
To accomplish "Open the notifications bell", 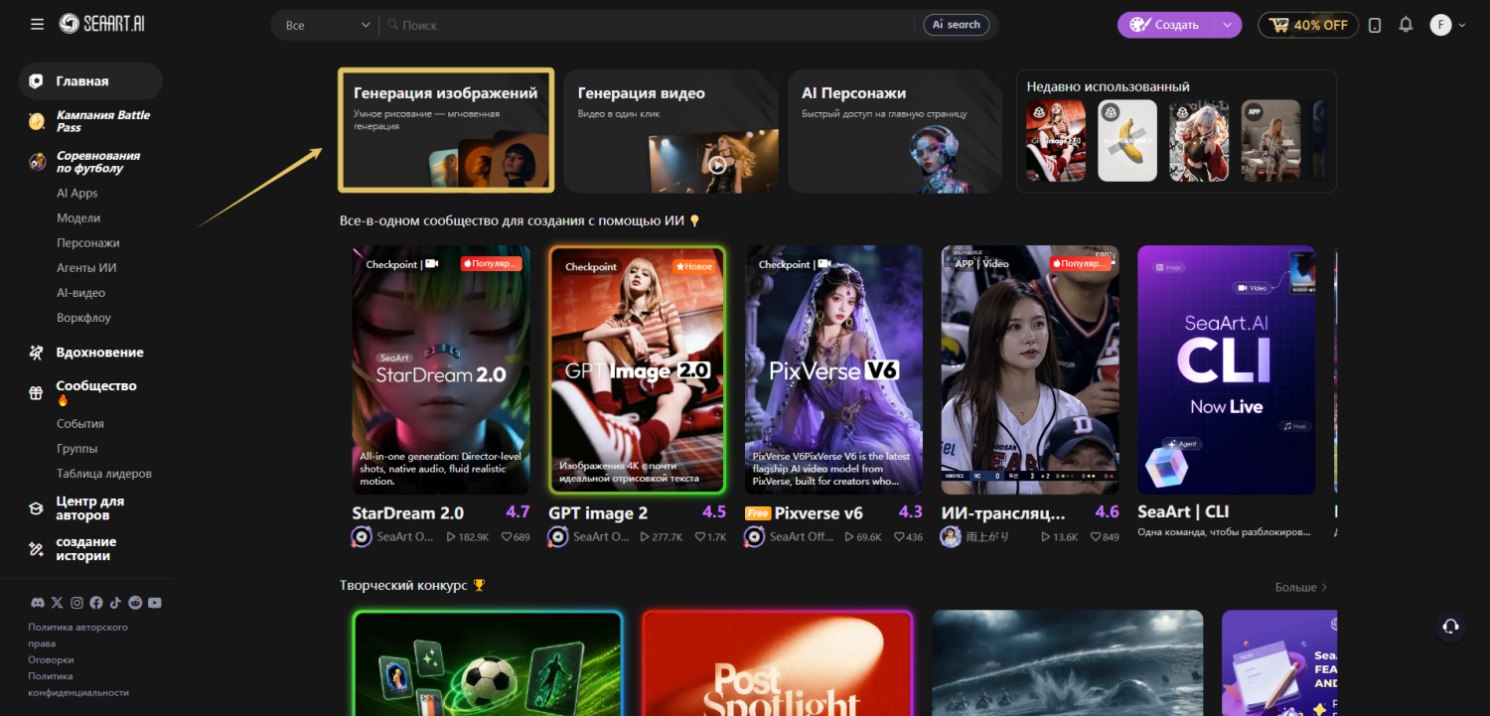I will [1406, 25].
